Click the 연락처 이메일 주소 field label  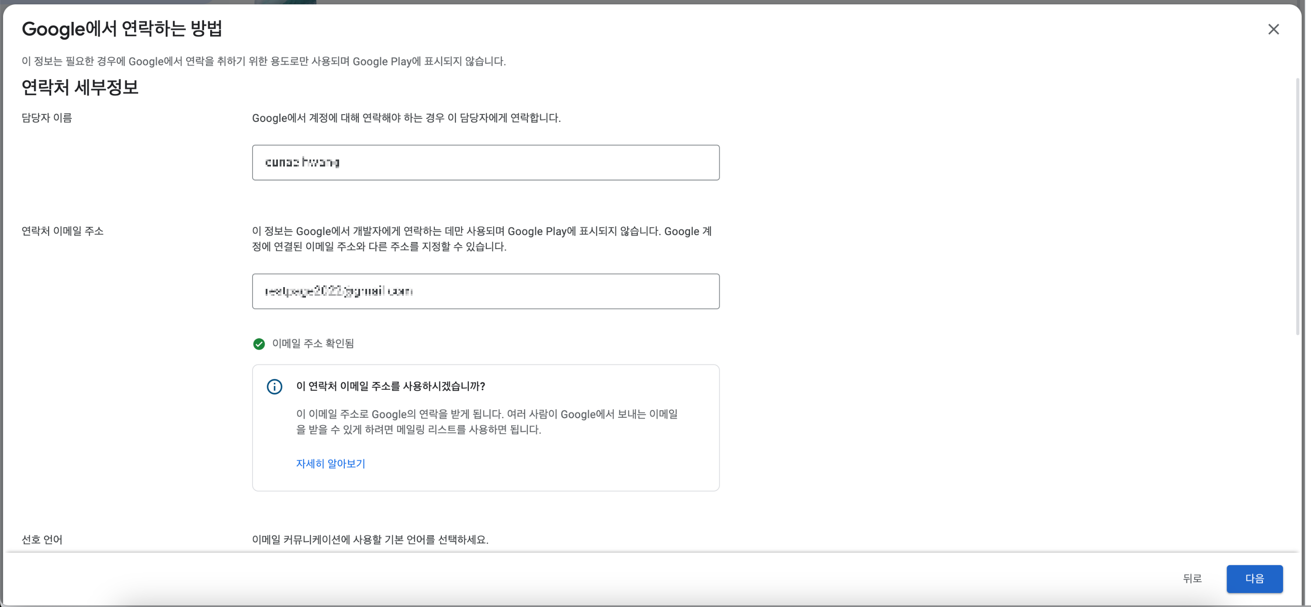[62, 231]
